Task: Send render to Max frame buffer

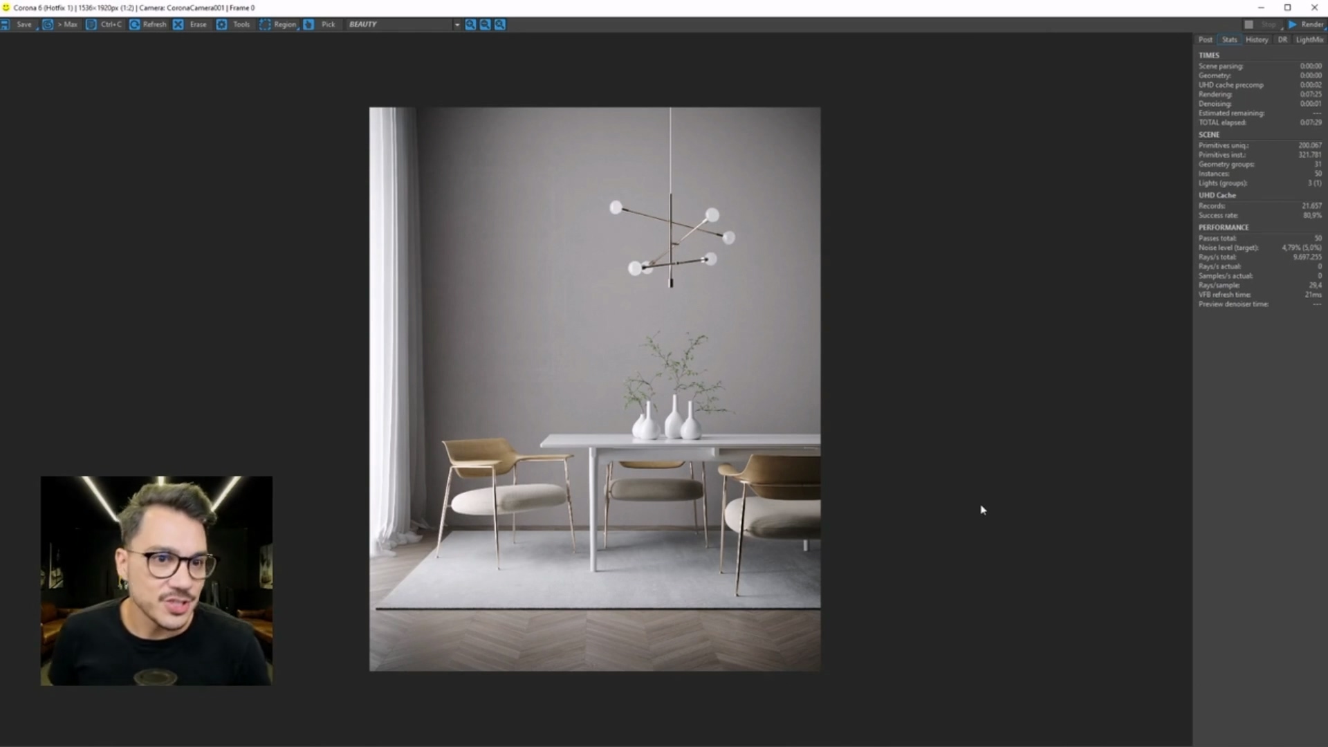Action: click(x=48, y=24)
